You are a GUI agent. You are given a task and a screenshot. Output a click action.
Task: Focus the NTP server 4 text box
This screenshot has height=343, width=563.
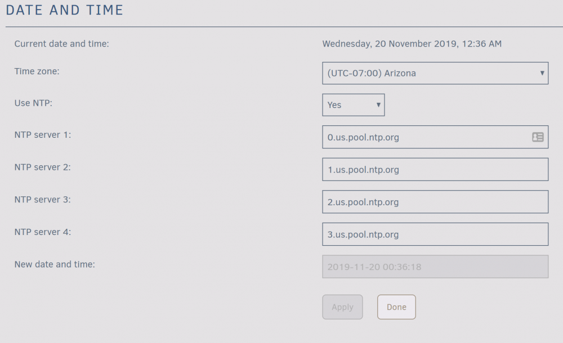pyautogui.click(x=435, y=234)
